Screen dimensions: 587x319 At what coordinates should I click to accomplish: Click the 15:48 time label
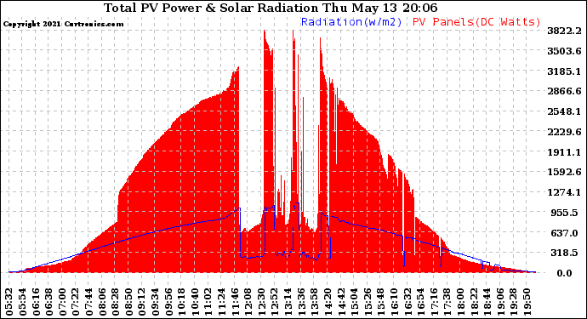(381, 302)
